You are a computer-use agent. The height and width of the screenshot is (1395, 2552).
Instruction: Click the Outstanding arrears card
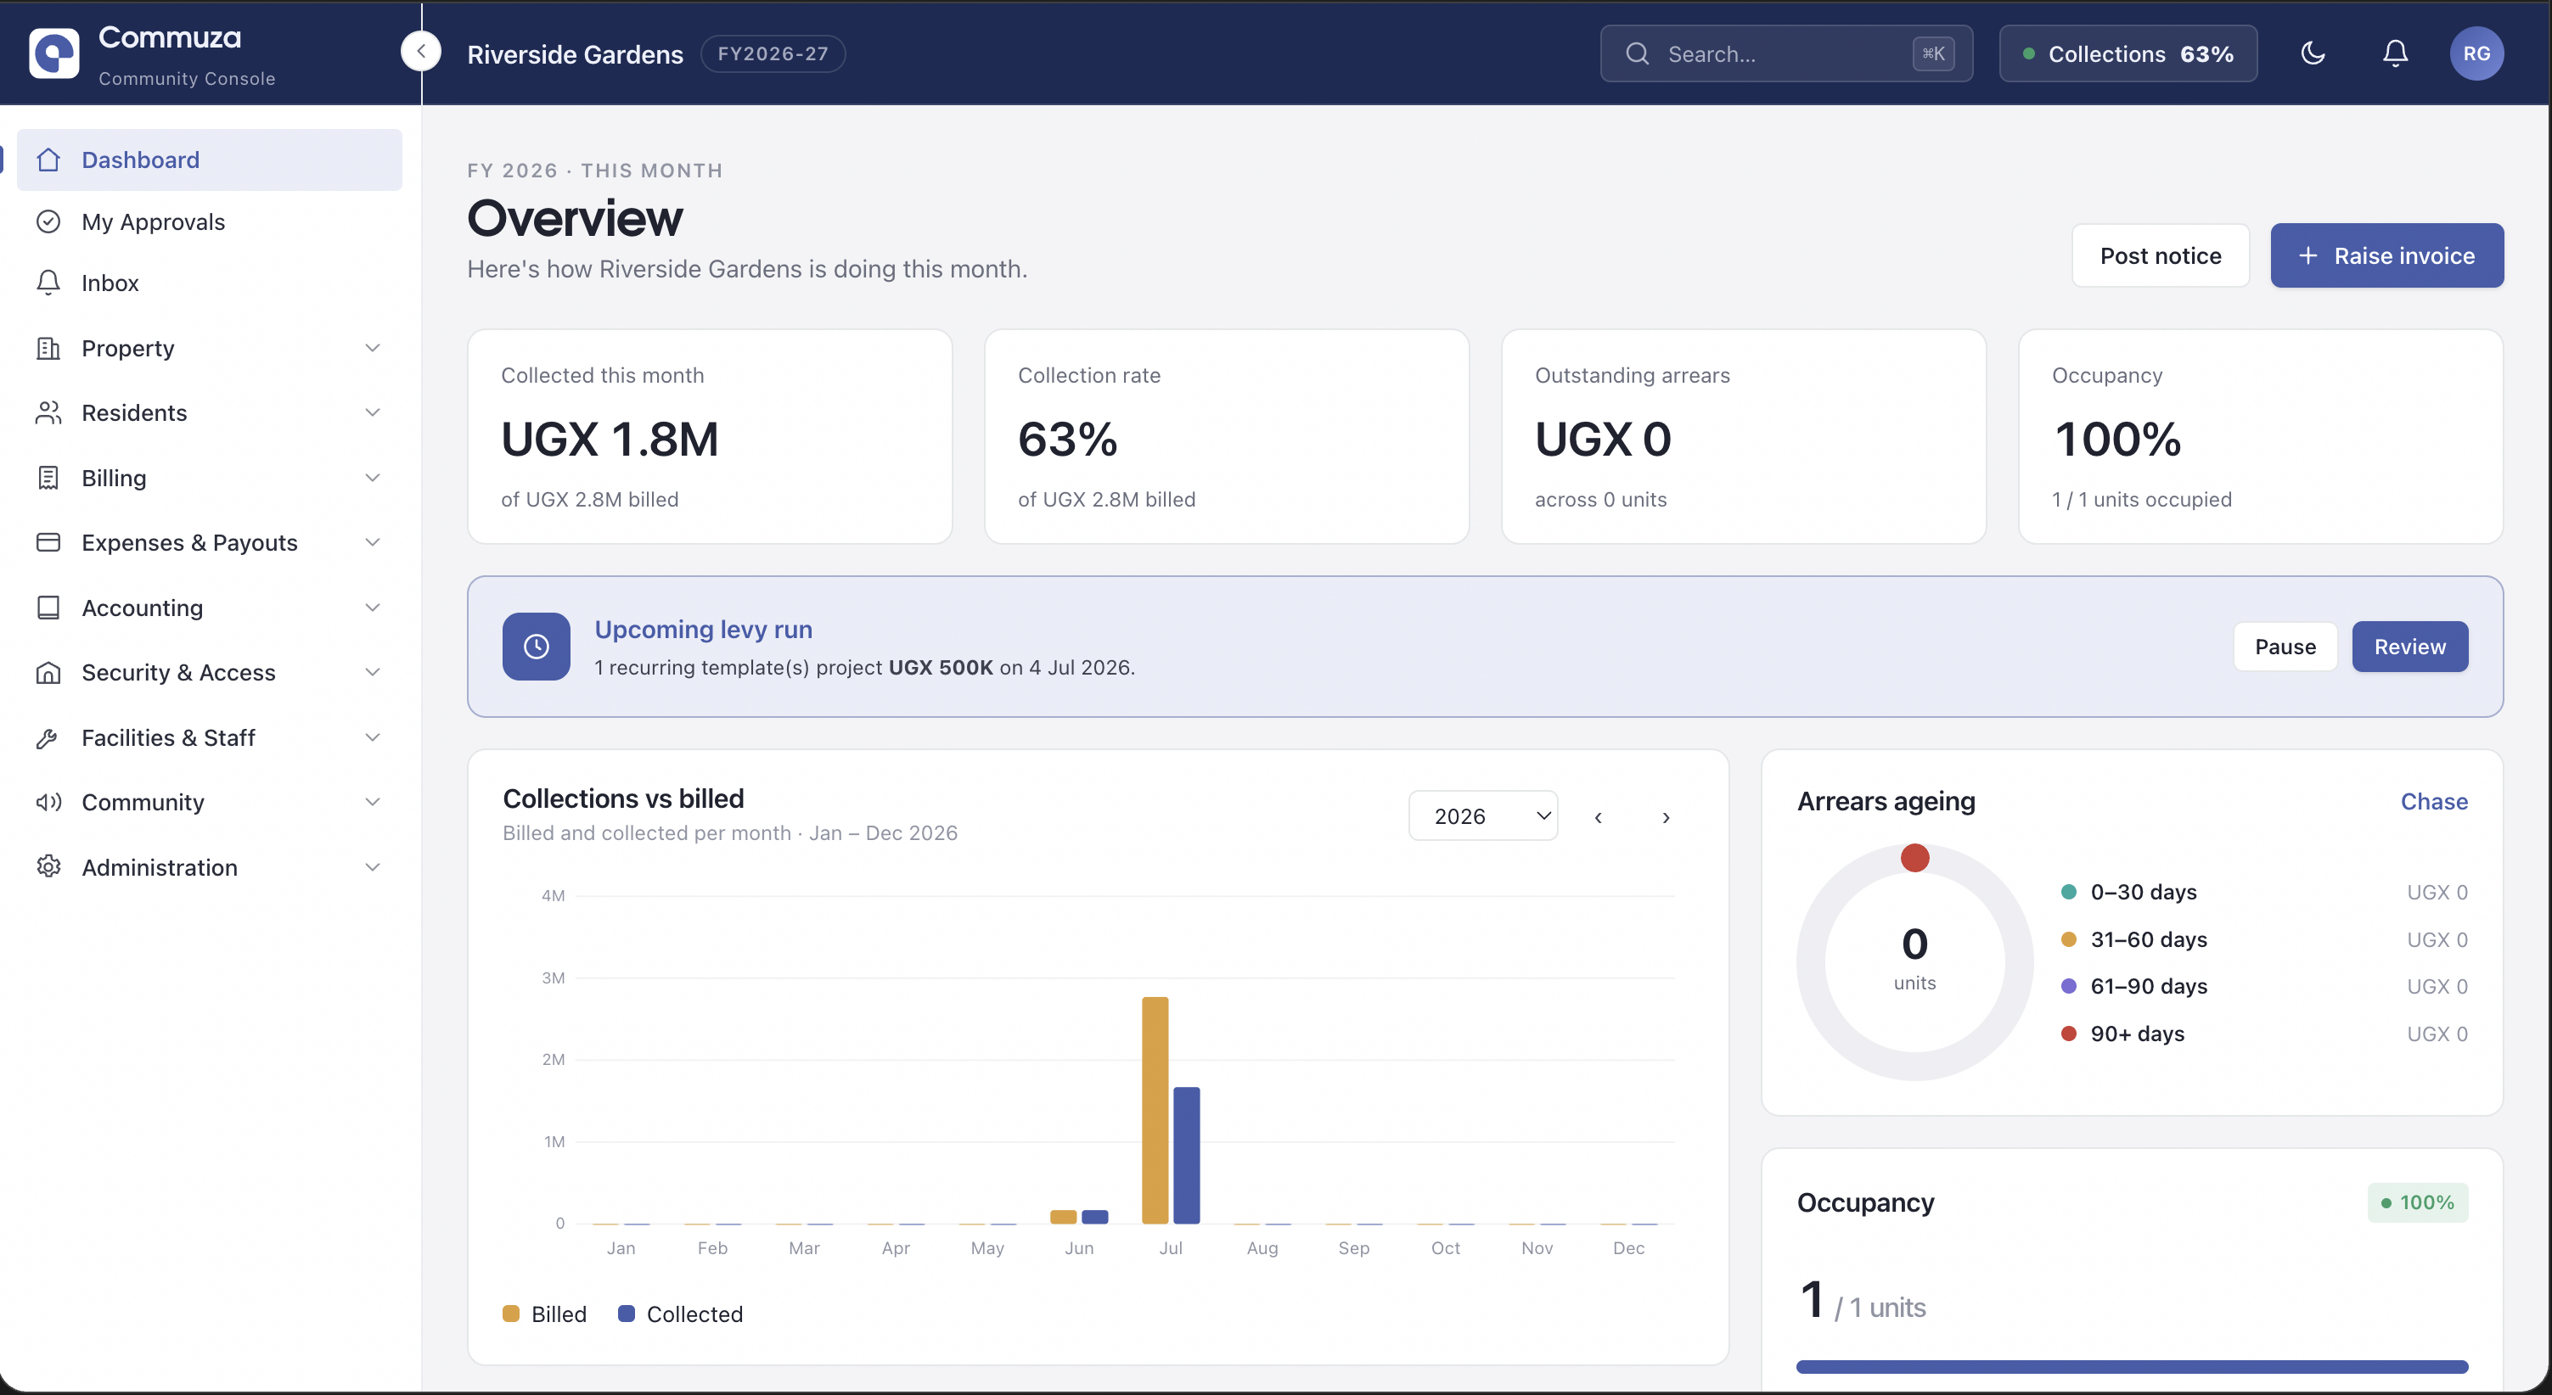(x=1744, y=437)
